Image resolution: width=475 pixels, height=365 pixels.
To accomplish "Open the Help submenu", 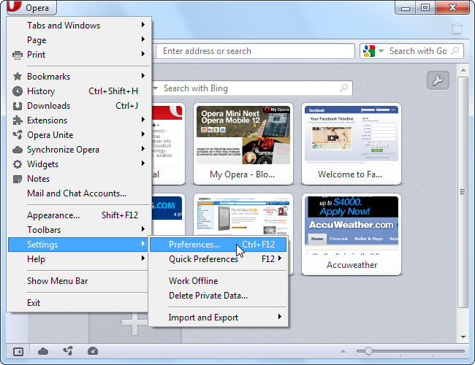I will (x=80, y=259).
